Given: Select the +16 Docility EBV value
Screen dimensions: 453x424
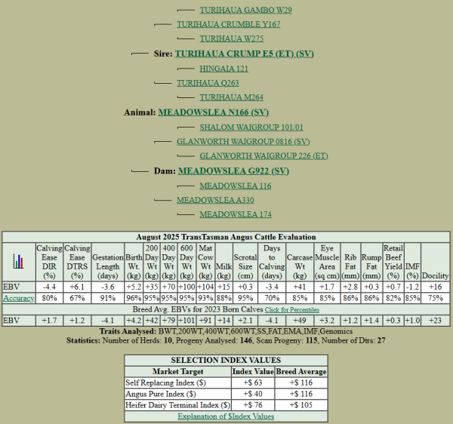Looking at the screenshot, I should 436,287.
